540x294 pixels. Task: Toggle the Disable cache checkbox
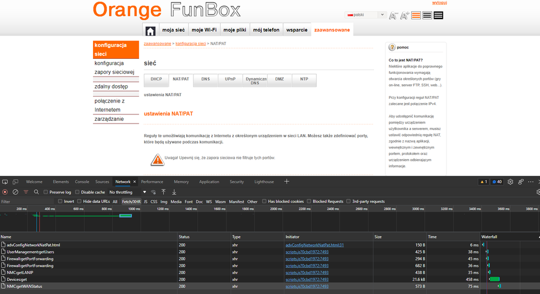tap(78, 192)
